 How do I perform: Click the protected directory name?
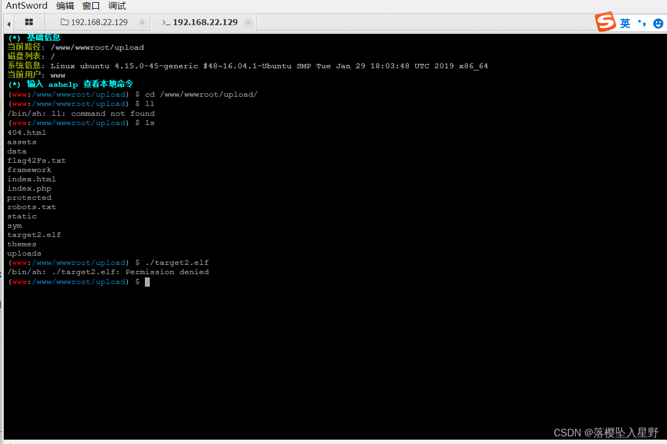coord(29,198)
